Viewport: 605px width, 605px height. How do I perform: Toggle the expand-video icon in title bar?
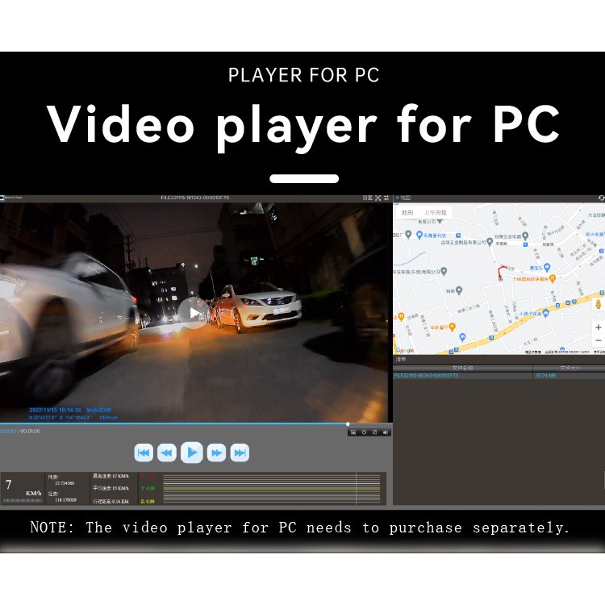click(378, 198)
